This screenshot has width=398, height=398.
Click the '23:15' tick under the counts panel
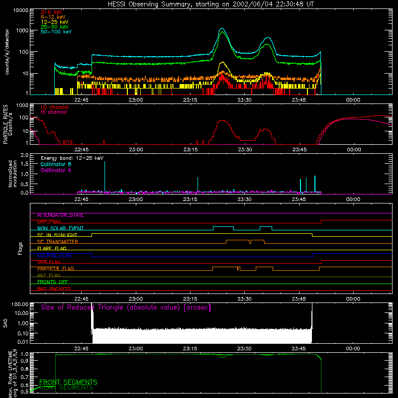coord(190,100)
